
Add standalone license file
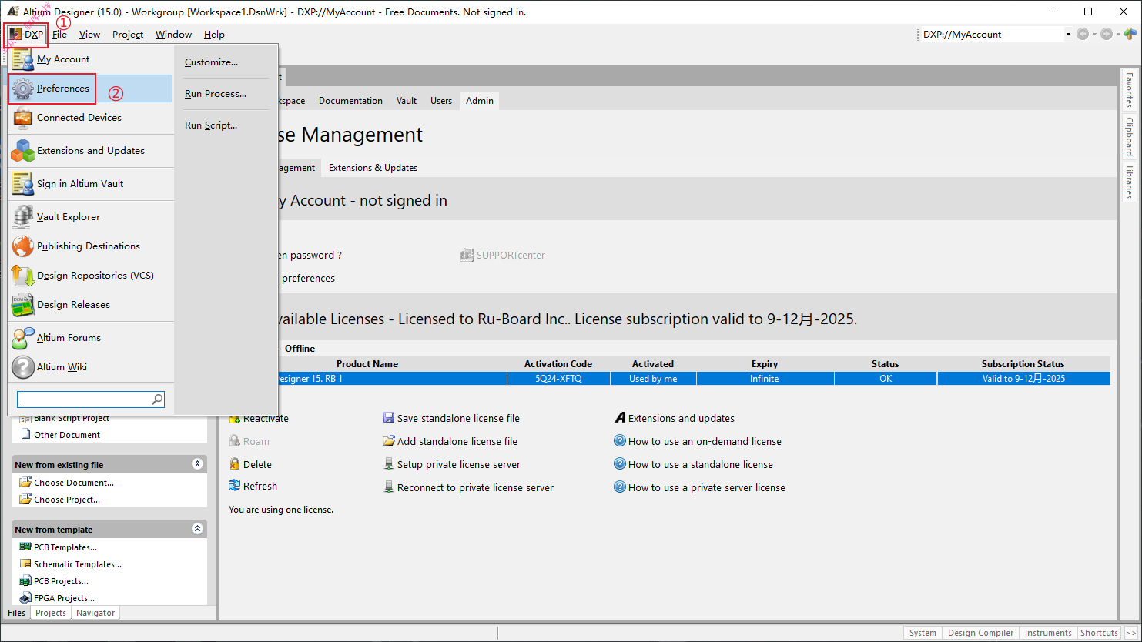(450, 442)
